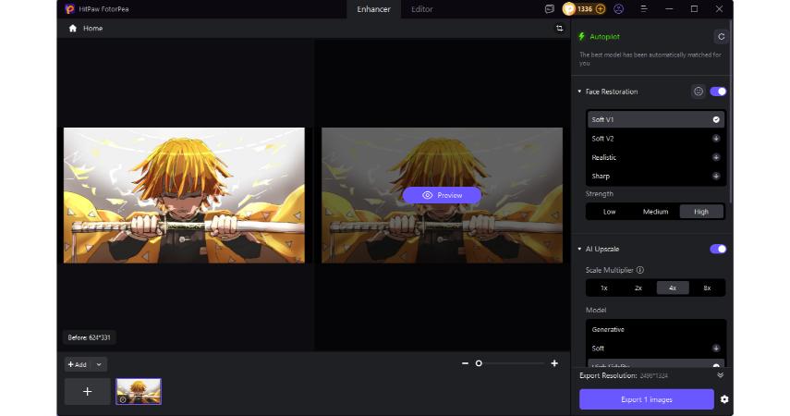The image size is (790, 416).
Task: Zoom out with the minus icon
Action: [465, 363]
